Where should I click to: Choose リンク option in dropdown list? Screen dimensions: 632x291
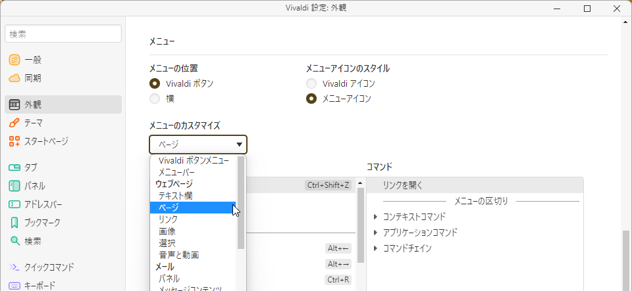click(193, 219)
